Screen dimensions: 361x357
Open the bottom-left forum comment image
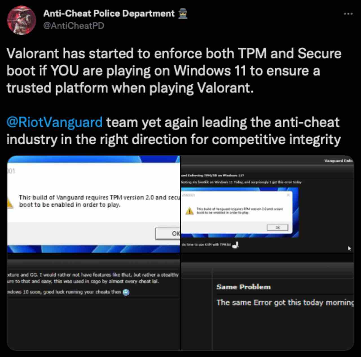(x=93, y=302)
